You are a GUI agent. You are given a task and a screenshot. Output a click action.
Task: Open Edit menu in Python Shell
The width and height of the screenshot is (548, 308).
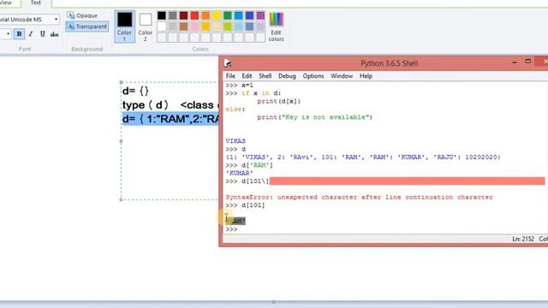point(247,76)
